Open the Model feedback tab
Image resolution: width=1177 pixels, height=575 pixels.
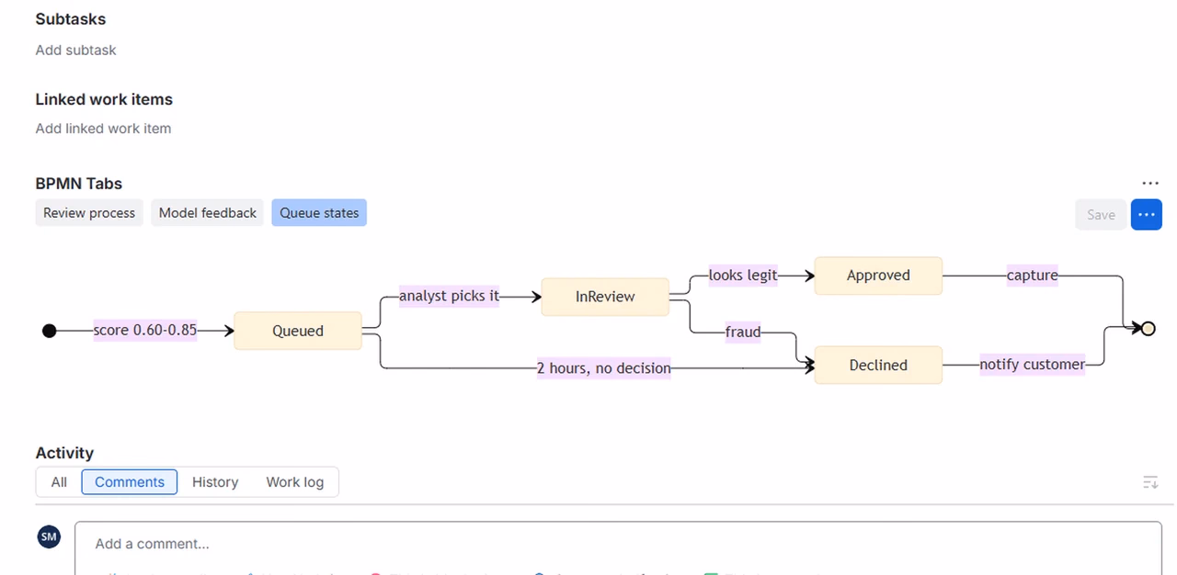click(208, 213)
